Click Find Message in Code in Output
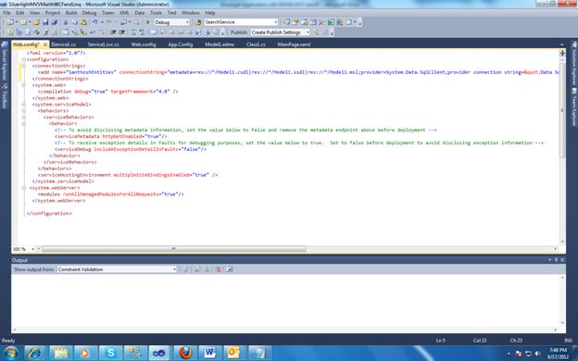The width and height of the screenshot is (578, 361). (185, 269)
